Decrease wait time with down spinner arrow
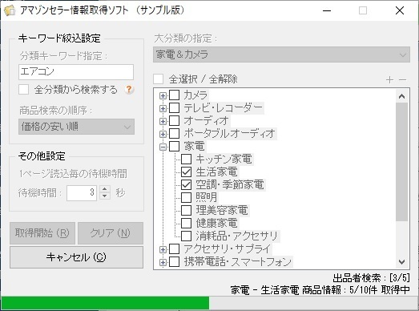This screenshot has height=311, width=419. click(105, 196)
